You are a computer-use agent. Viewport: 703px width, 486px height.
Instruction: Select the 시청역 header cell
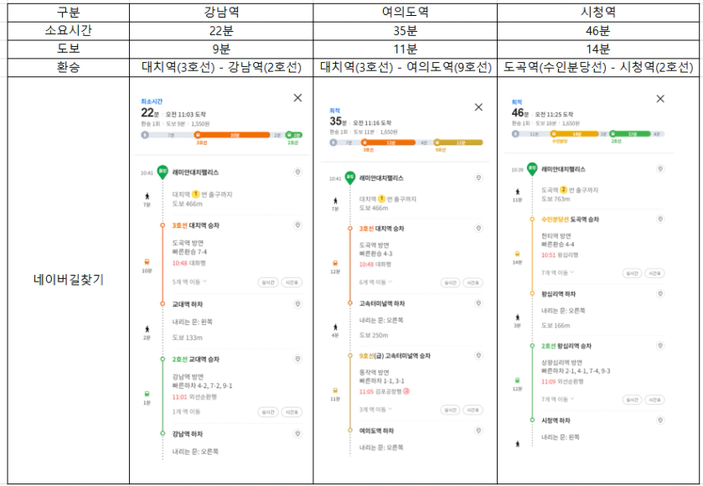click(598, 12)
